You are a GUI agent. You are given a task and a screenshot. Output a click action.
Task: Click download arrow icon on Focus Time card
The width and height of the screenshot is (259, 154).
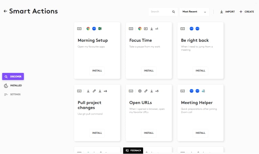pos(151,29)
